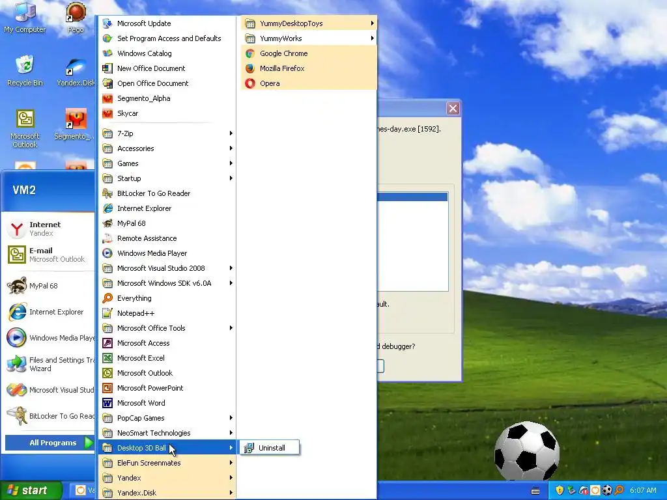Expand the Accessories folder

point(167,148)
